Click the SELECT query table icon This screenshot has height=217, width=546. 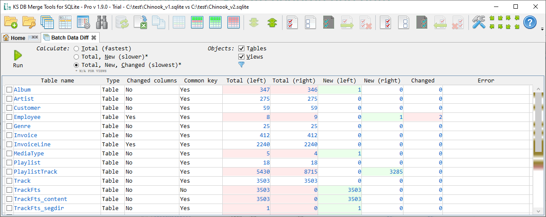pos(65,22)
